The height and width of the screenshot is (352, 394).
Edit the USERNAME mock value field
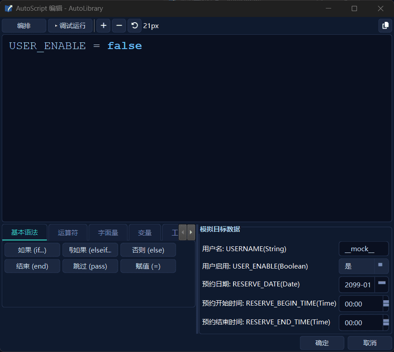click(364, 249)
